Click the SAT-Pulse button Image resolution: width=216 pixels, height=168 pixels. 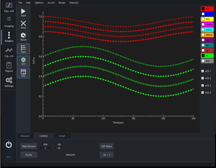click(x=106, y=146)
